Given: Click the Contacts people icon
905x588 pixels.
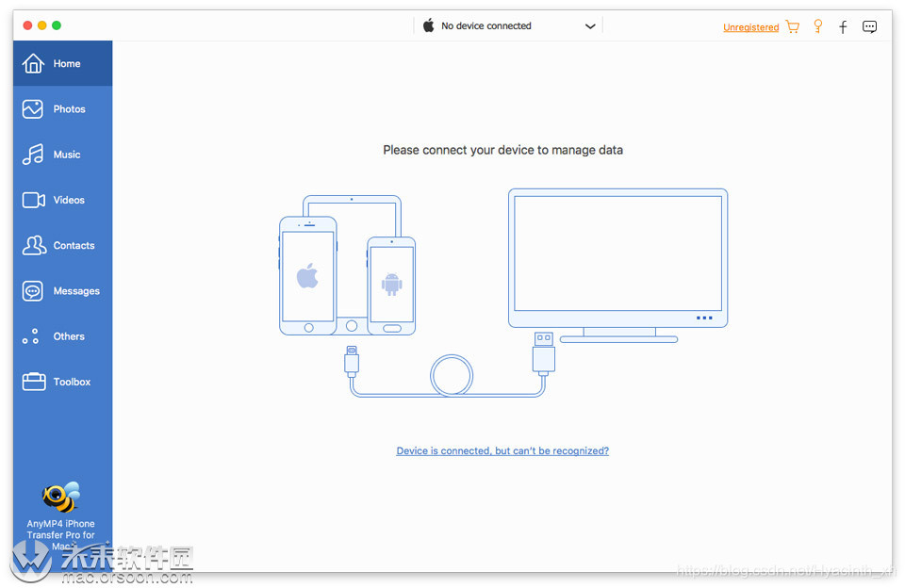Looking at the screenshot, I should (x=34, y=245).
